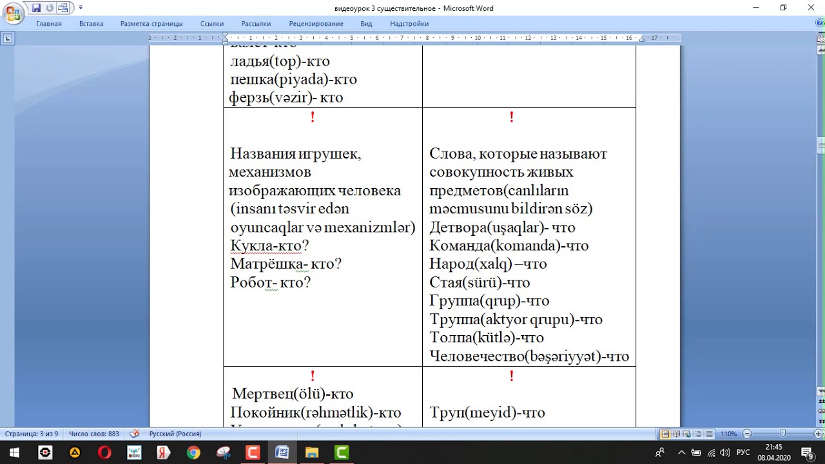Click the first-line indent marker on ruler
Screen dimensions: 825x464
[x=225, y=35]
